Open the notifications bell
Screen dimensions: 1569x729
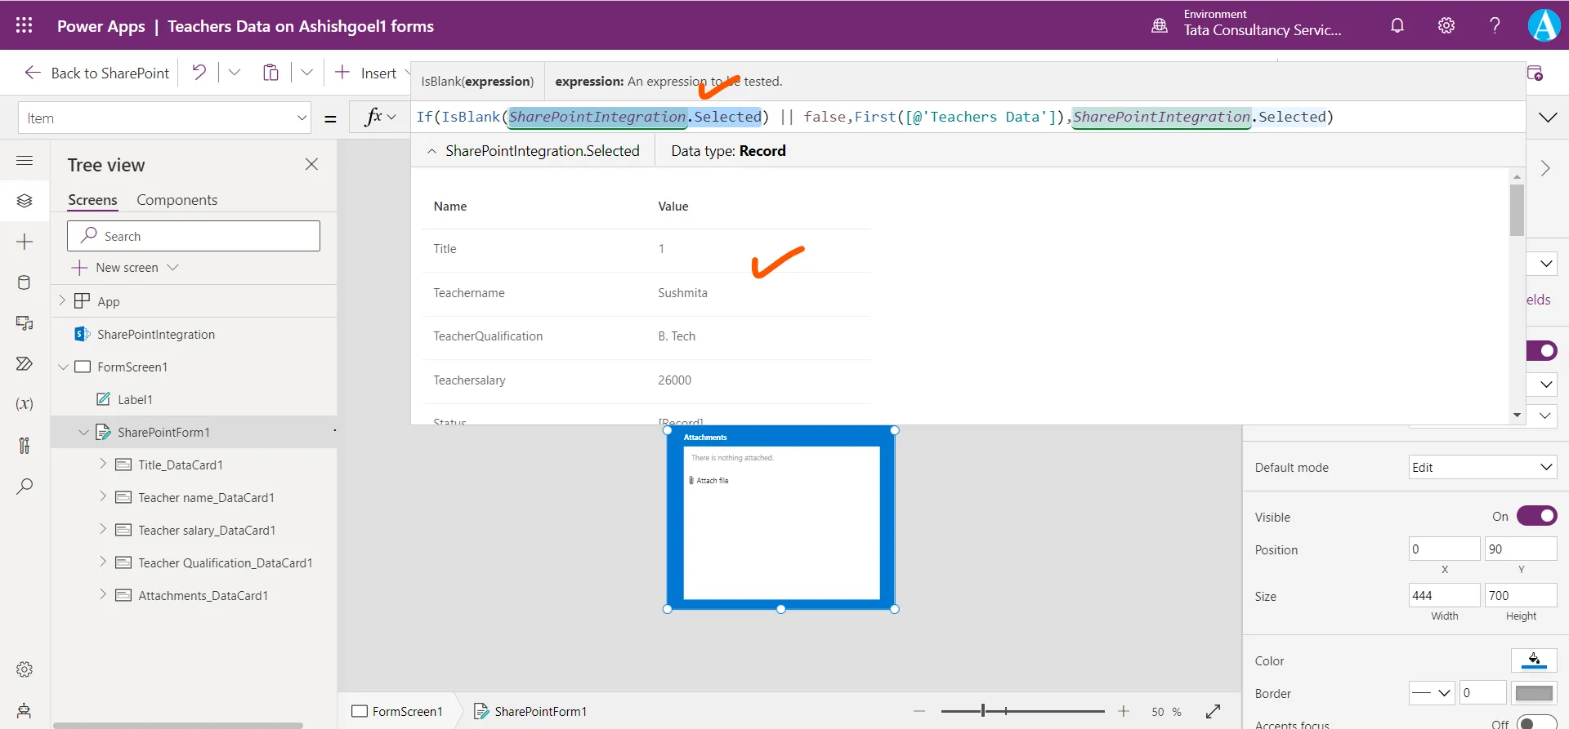click(1397, 25)
